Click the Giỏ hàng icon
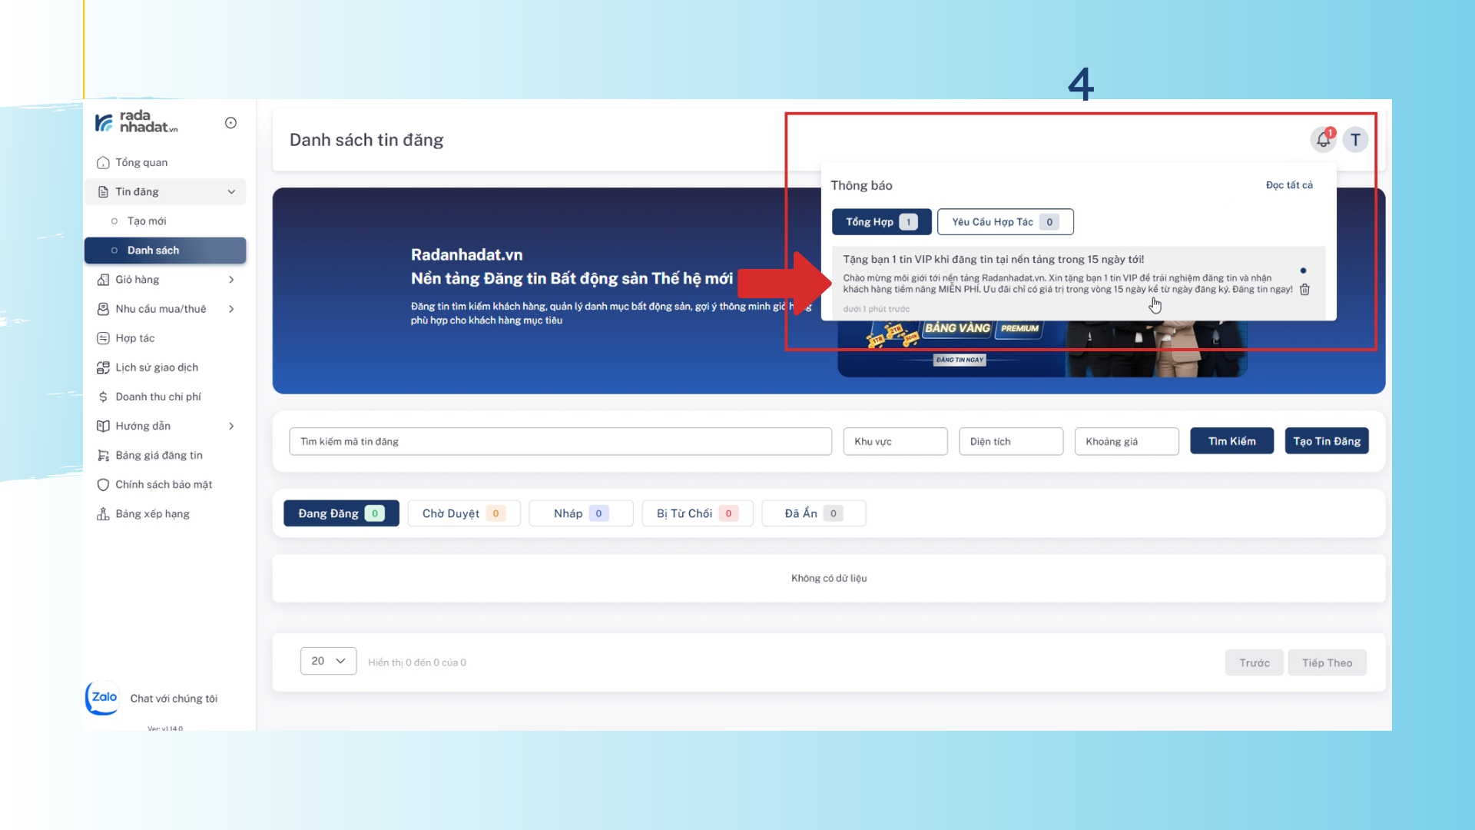 [103, 280]
